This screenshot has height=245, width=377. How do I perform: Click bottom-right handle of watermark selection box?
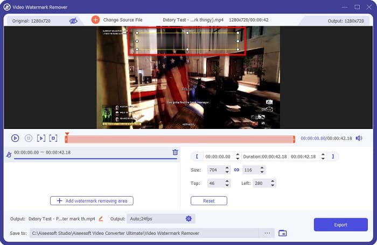(238, 49)
